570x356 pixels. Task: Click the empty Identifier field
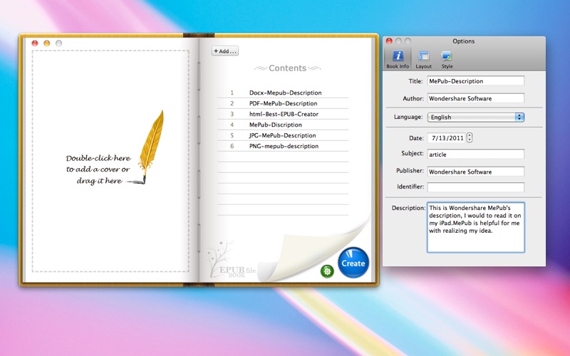[475, 187]
